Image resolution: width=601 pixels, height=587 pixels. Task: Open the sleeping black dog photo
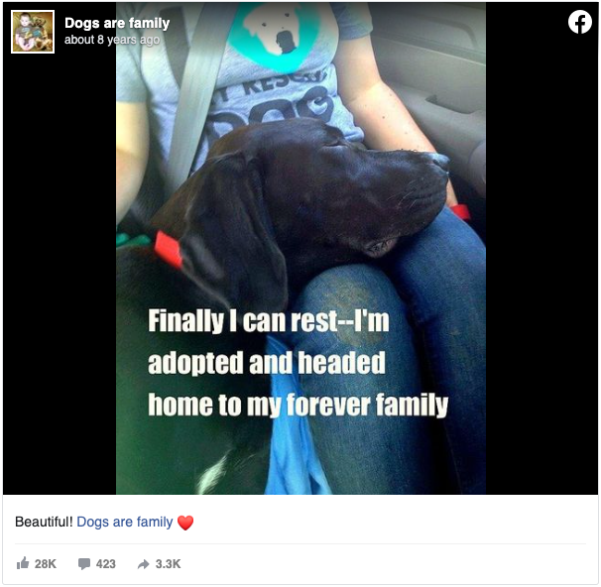point(300,248)
